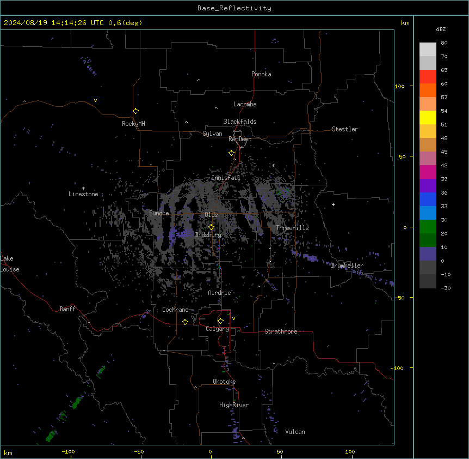Viewport: 469px width, 459px height.
Task: Click the -30 value in the dBZ legend
Action: 446,288
